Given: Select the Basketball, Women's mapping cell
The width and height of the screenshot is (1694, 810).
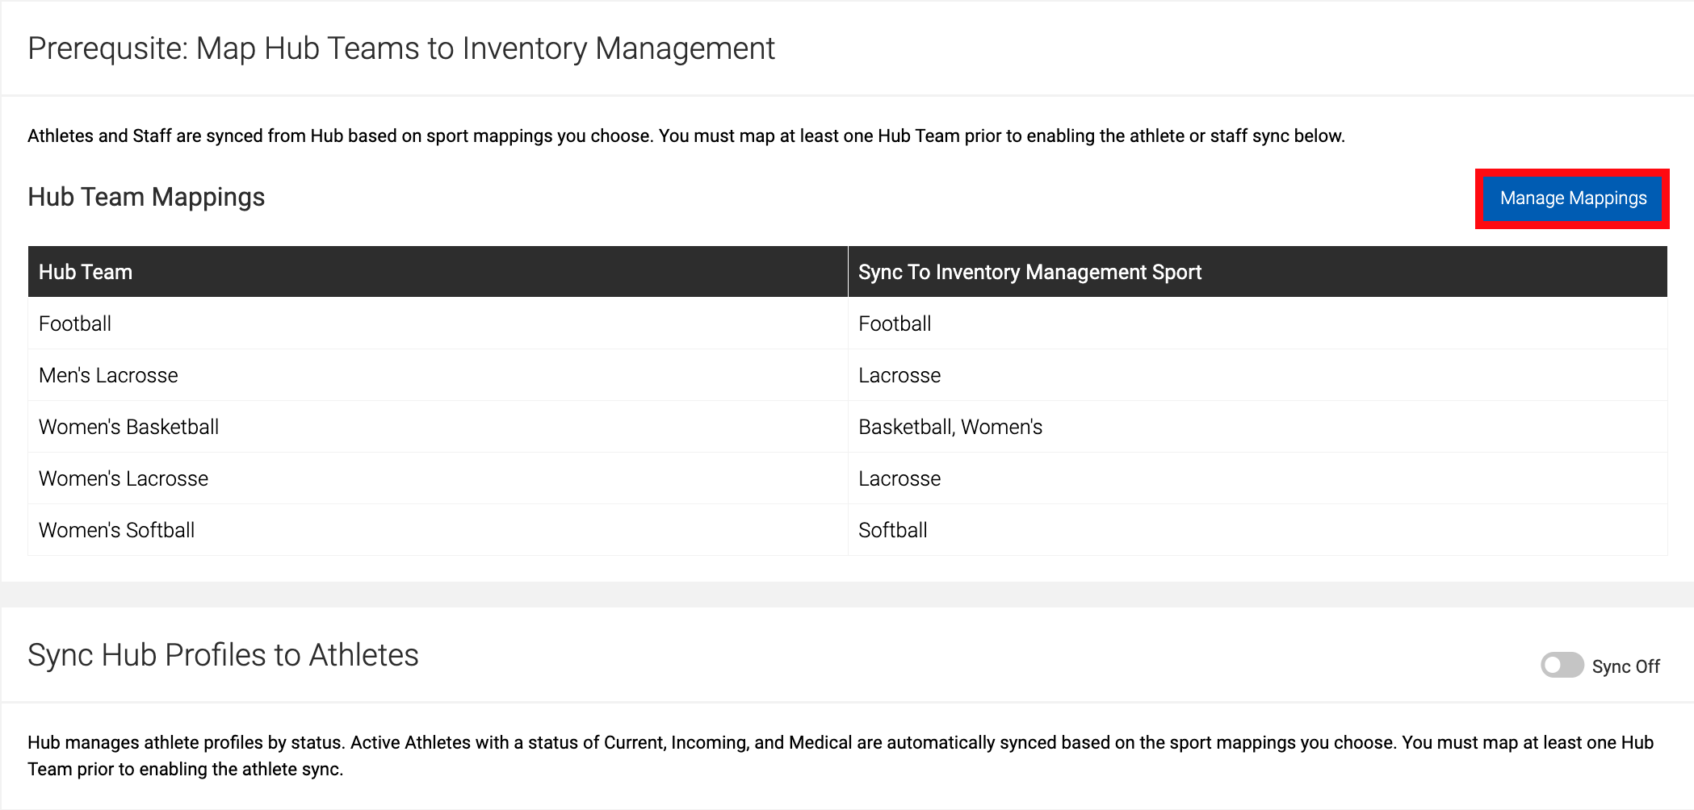Looking at the screenshot, I should point(951,427).
